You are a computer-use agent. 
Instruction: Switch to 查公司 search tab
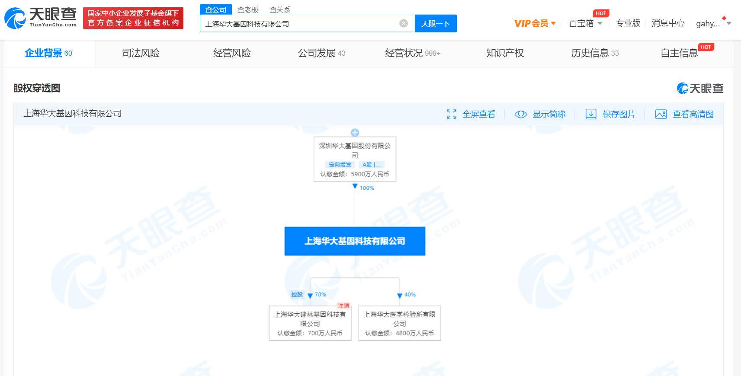[x=216, y=10]
